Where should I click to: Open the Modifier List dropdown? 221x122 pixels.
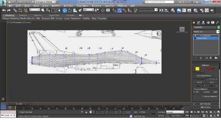[x=206, y=32]
